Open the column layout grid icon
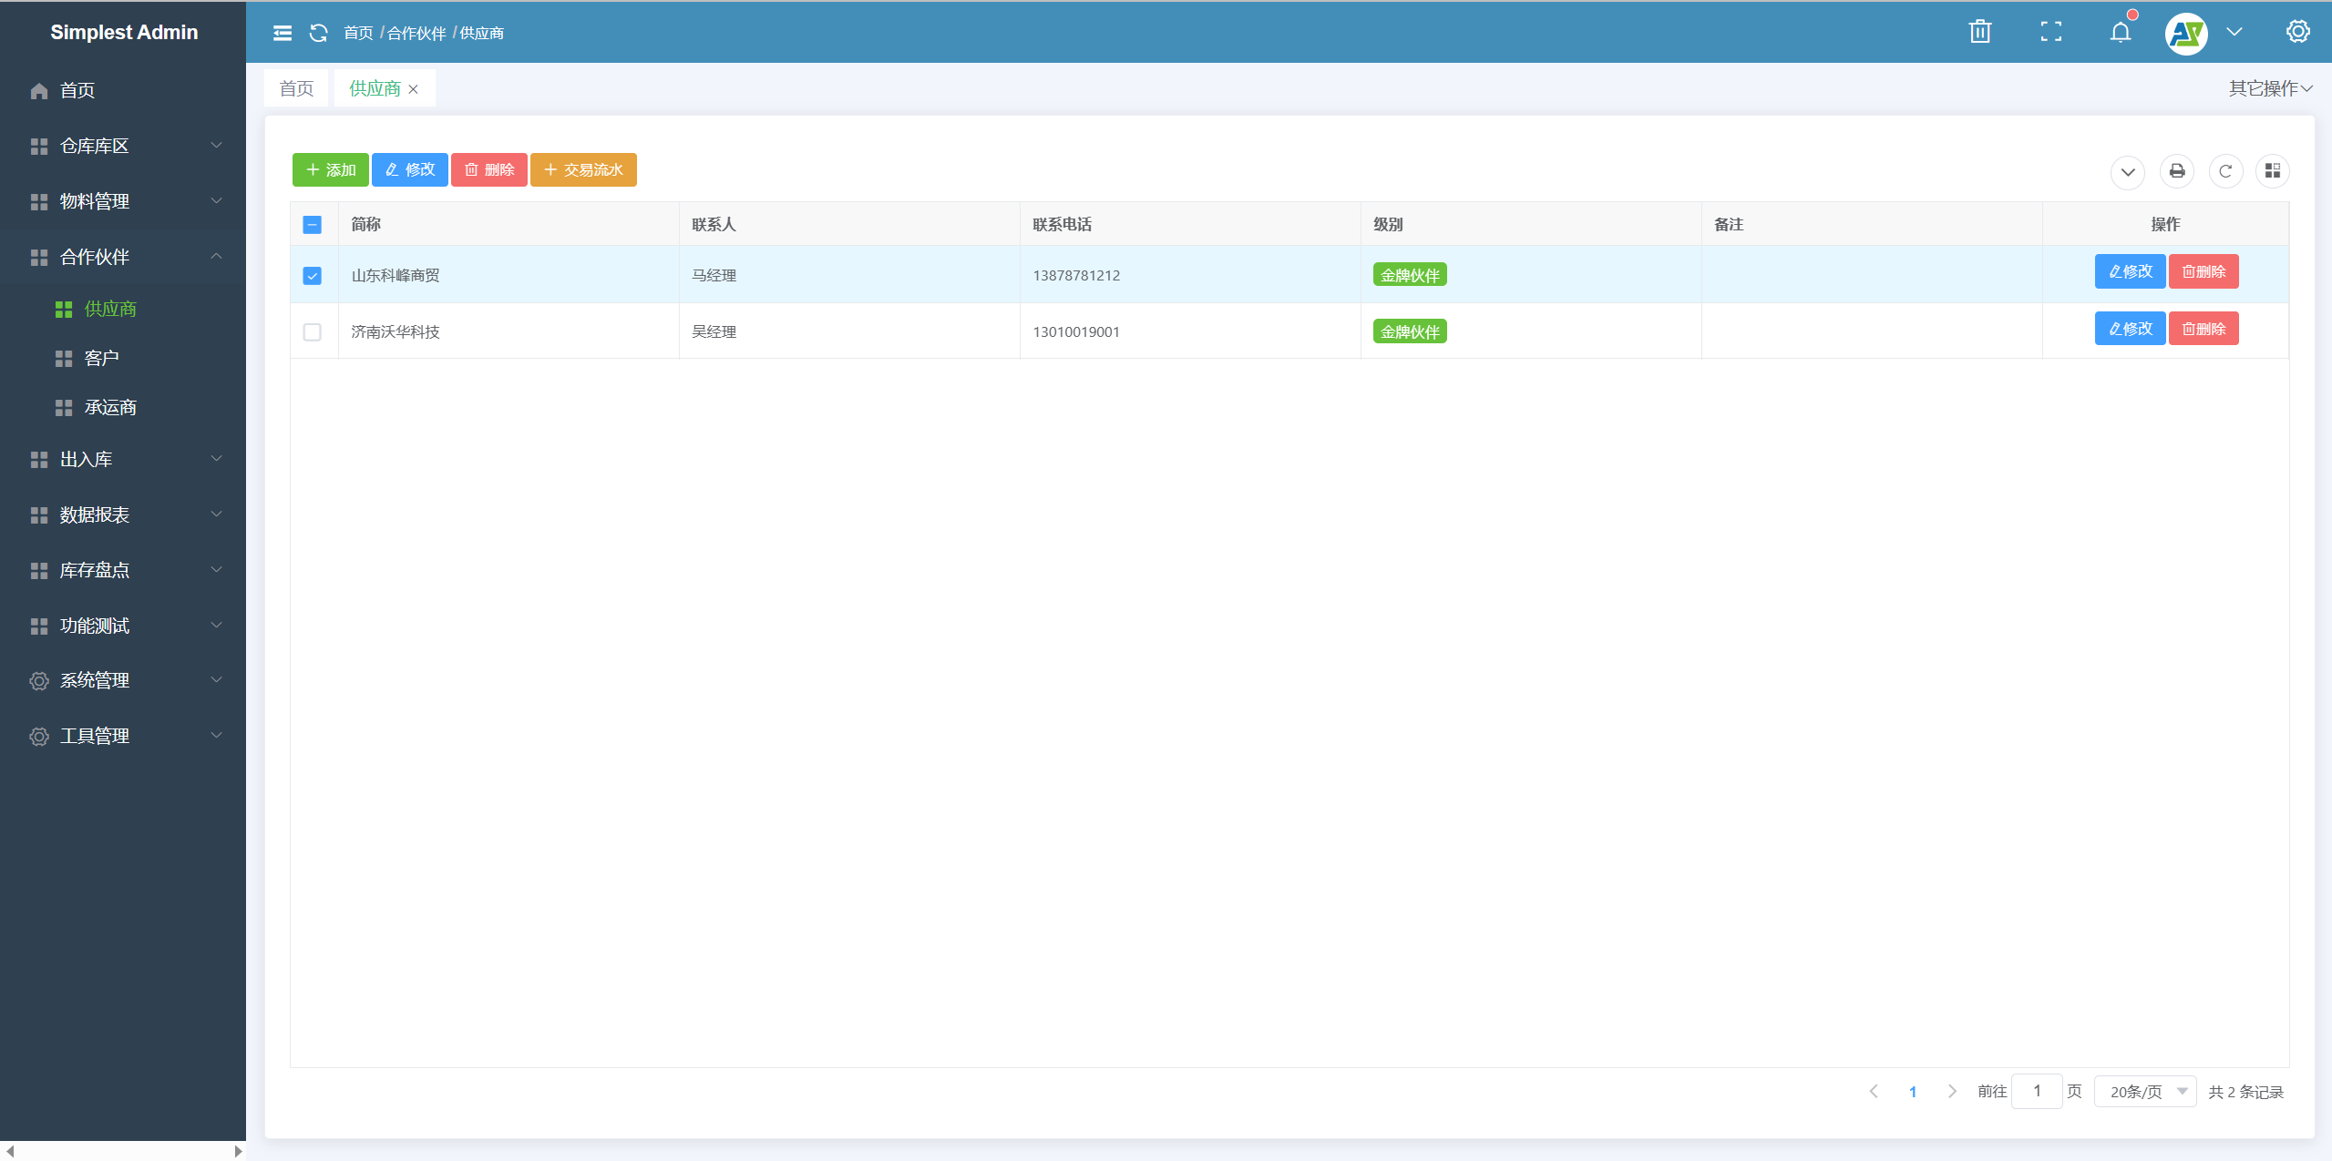This screenshot has width=2332, height=1161. point(2273,171)
